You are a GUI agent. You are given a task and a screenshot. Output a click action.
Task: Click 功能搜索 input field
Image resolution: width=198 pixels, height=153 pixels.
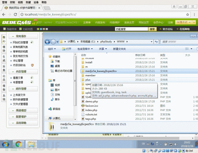131,29
